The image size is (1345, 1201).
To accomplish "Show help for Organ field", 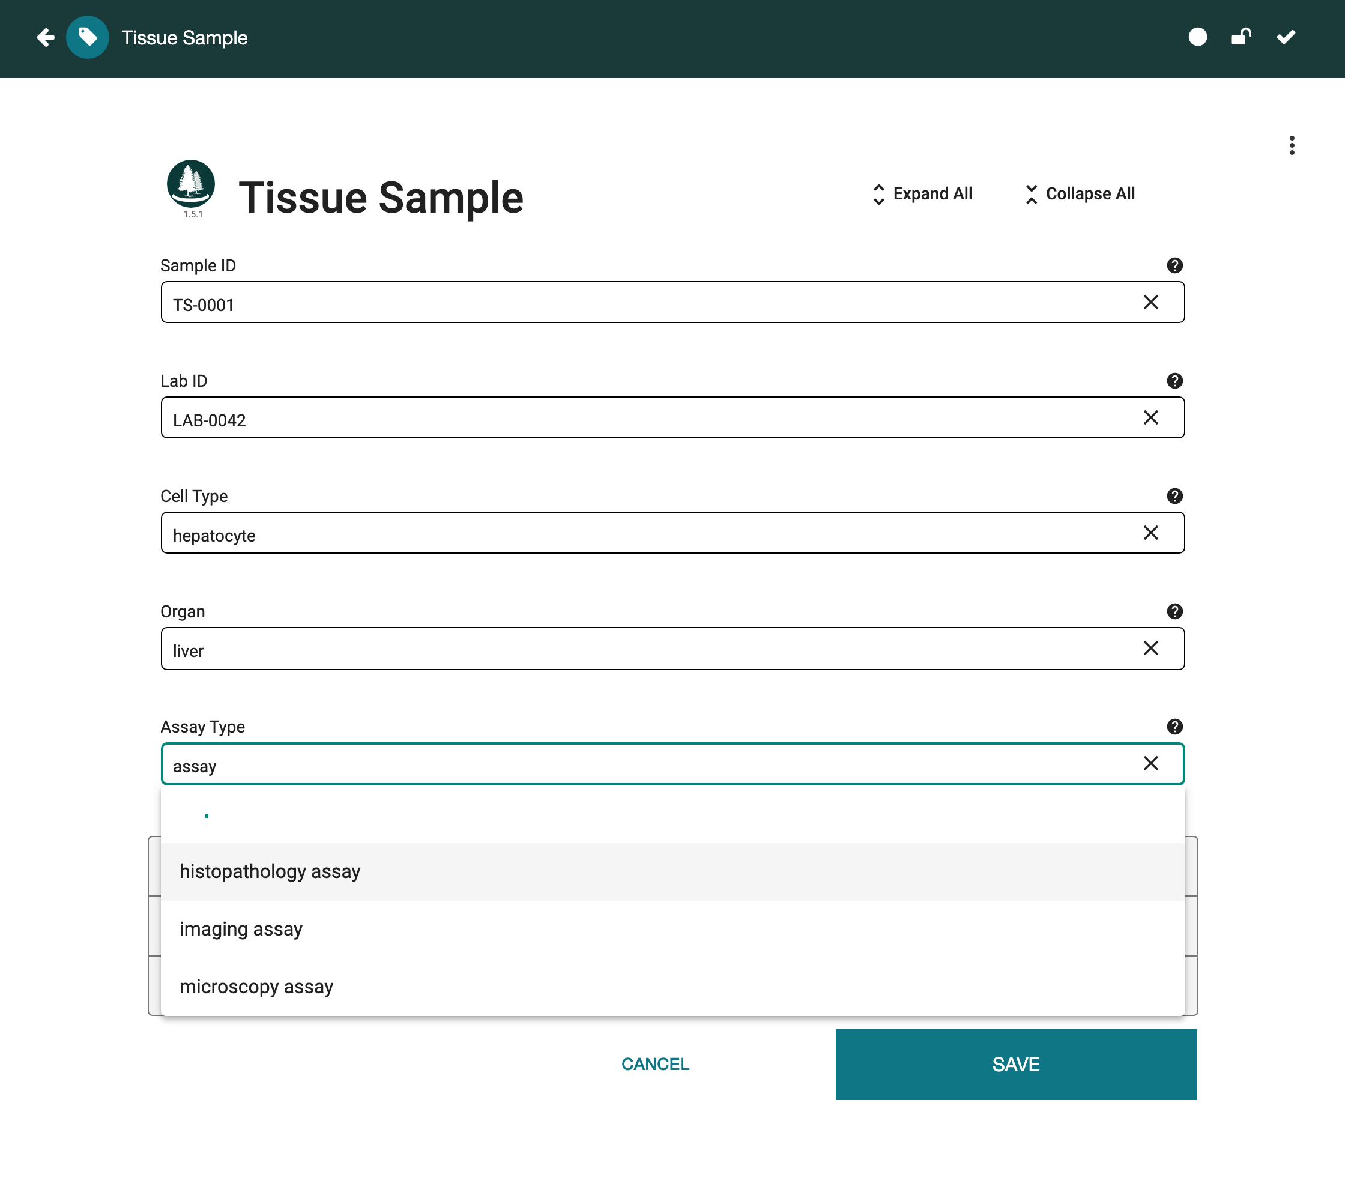I will pyautogui.click(x=1174, y=612).
